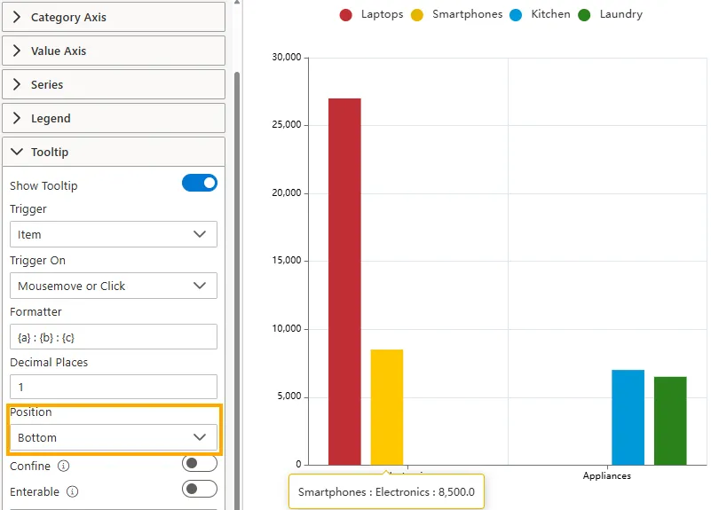Click the red Laptops legend circle
The width and height of the screenshot is (711, 510).
point(346,14)
